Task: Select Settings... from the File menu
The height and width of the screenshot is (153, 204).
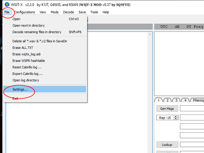Action: [x=20, y=89]
